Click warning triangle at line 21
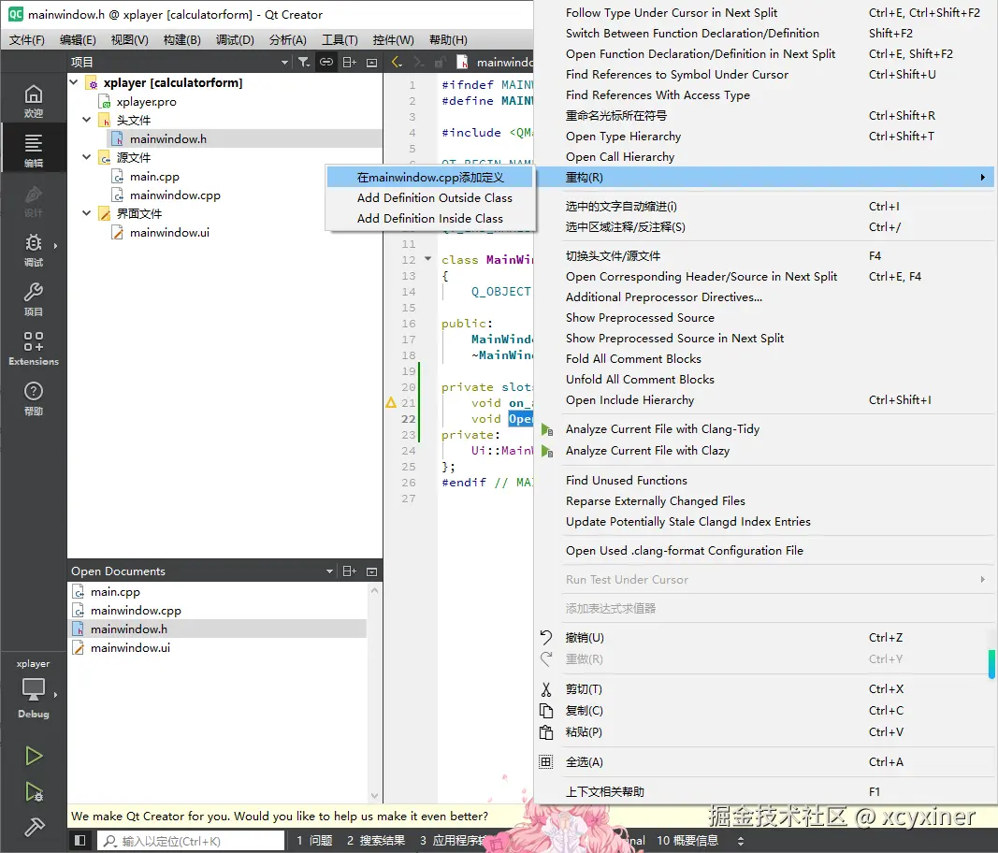Image resolution: width=998 pixels, height=853 pixels. (391, 402)
